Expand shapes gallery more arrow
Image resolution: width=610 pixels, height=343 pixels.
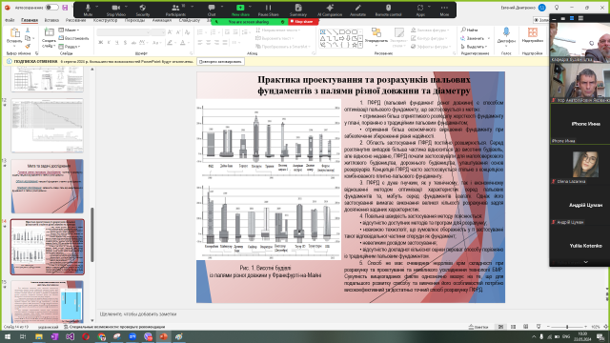[x=360, y=45]
